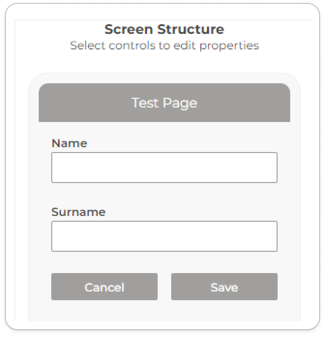Click the Save button
Viewport: 325px width, 337px height.
pyautogui.click(x=224, y=287)
